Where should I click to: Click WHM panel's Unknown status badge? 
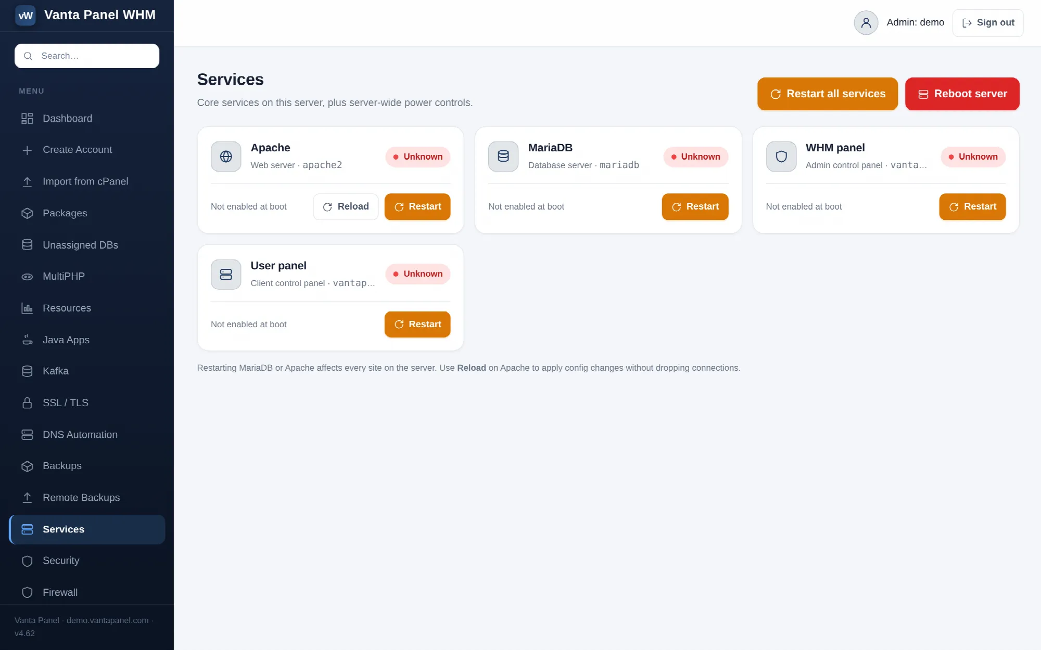click(x=973, y=157)
